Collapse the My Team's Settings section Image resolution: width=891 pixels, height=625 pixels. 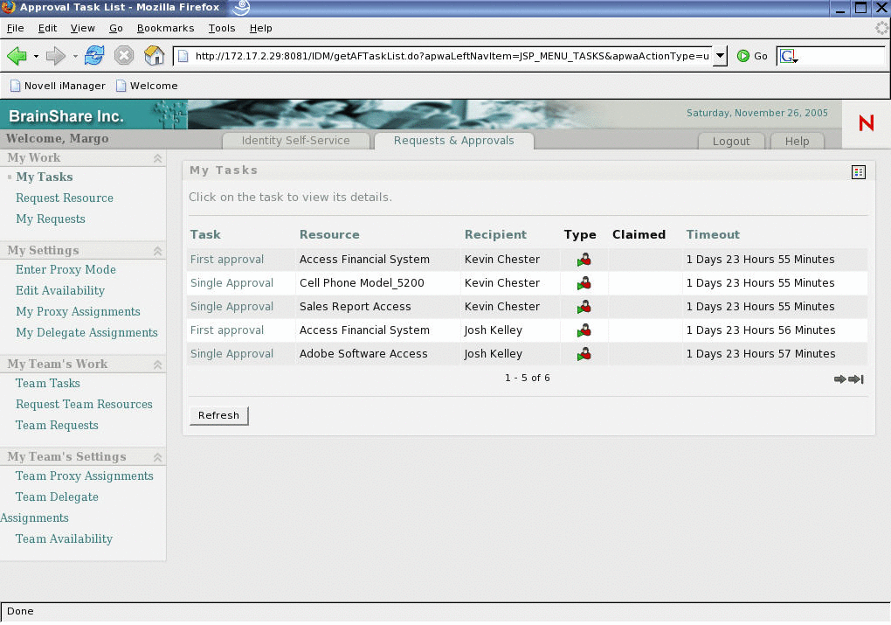coord(157,457)
